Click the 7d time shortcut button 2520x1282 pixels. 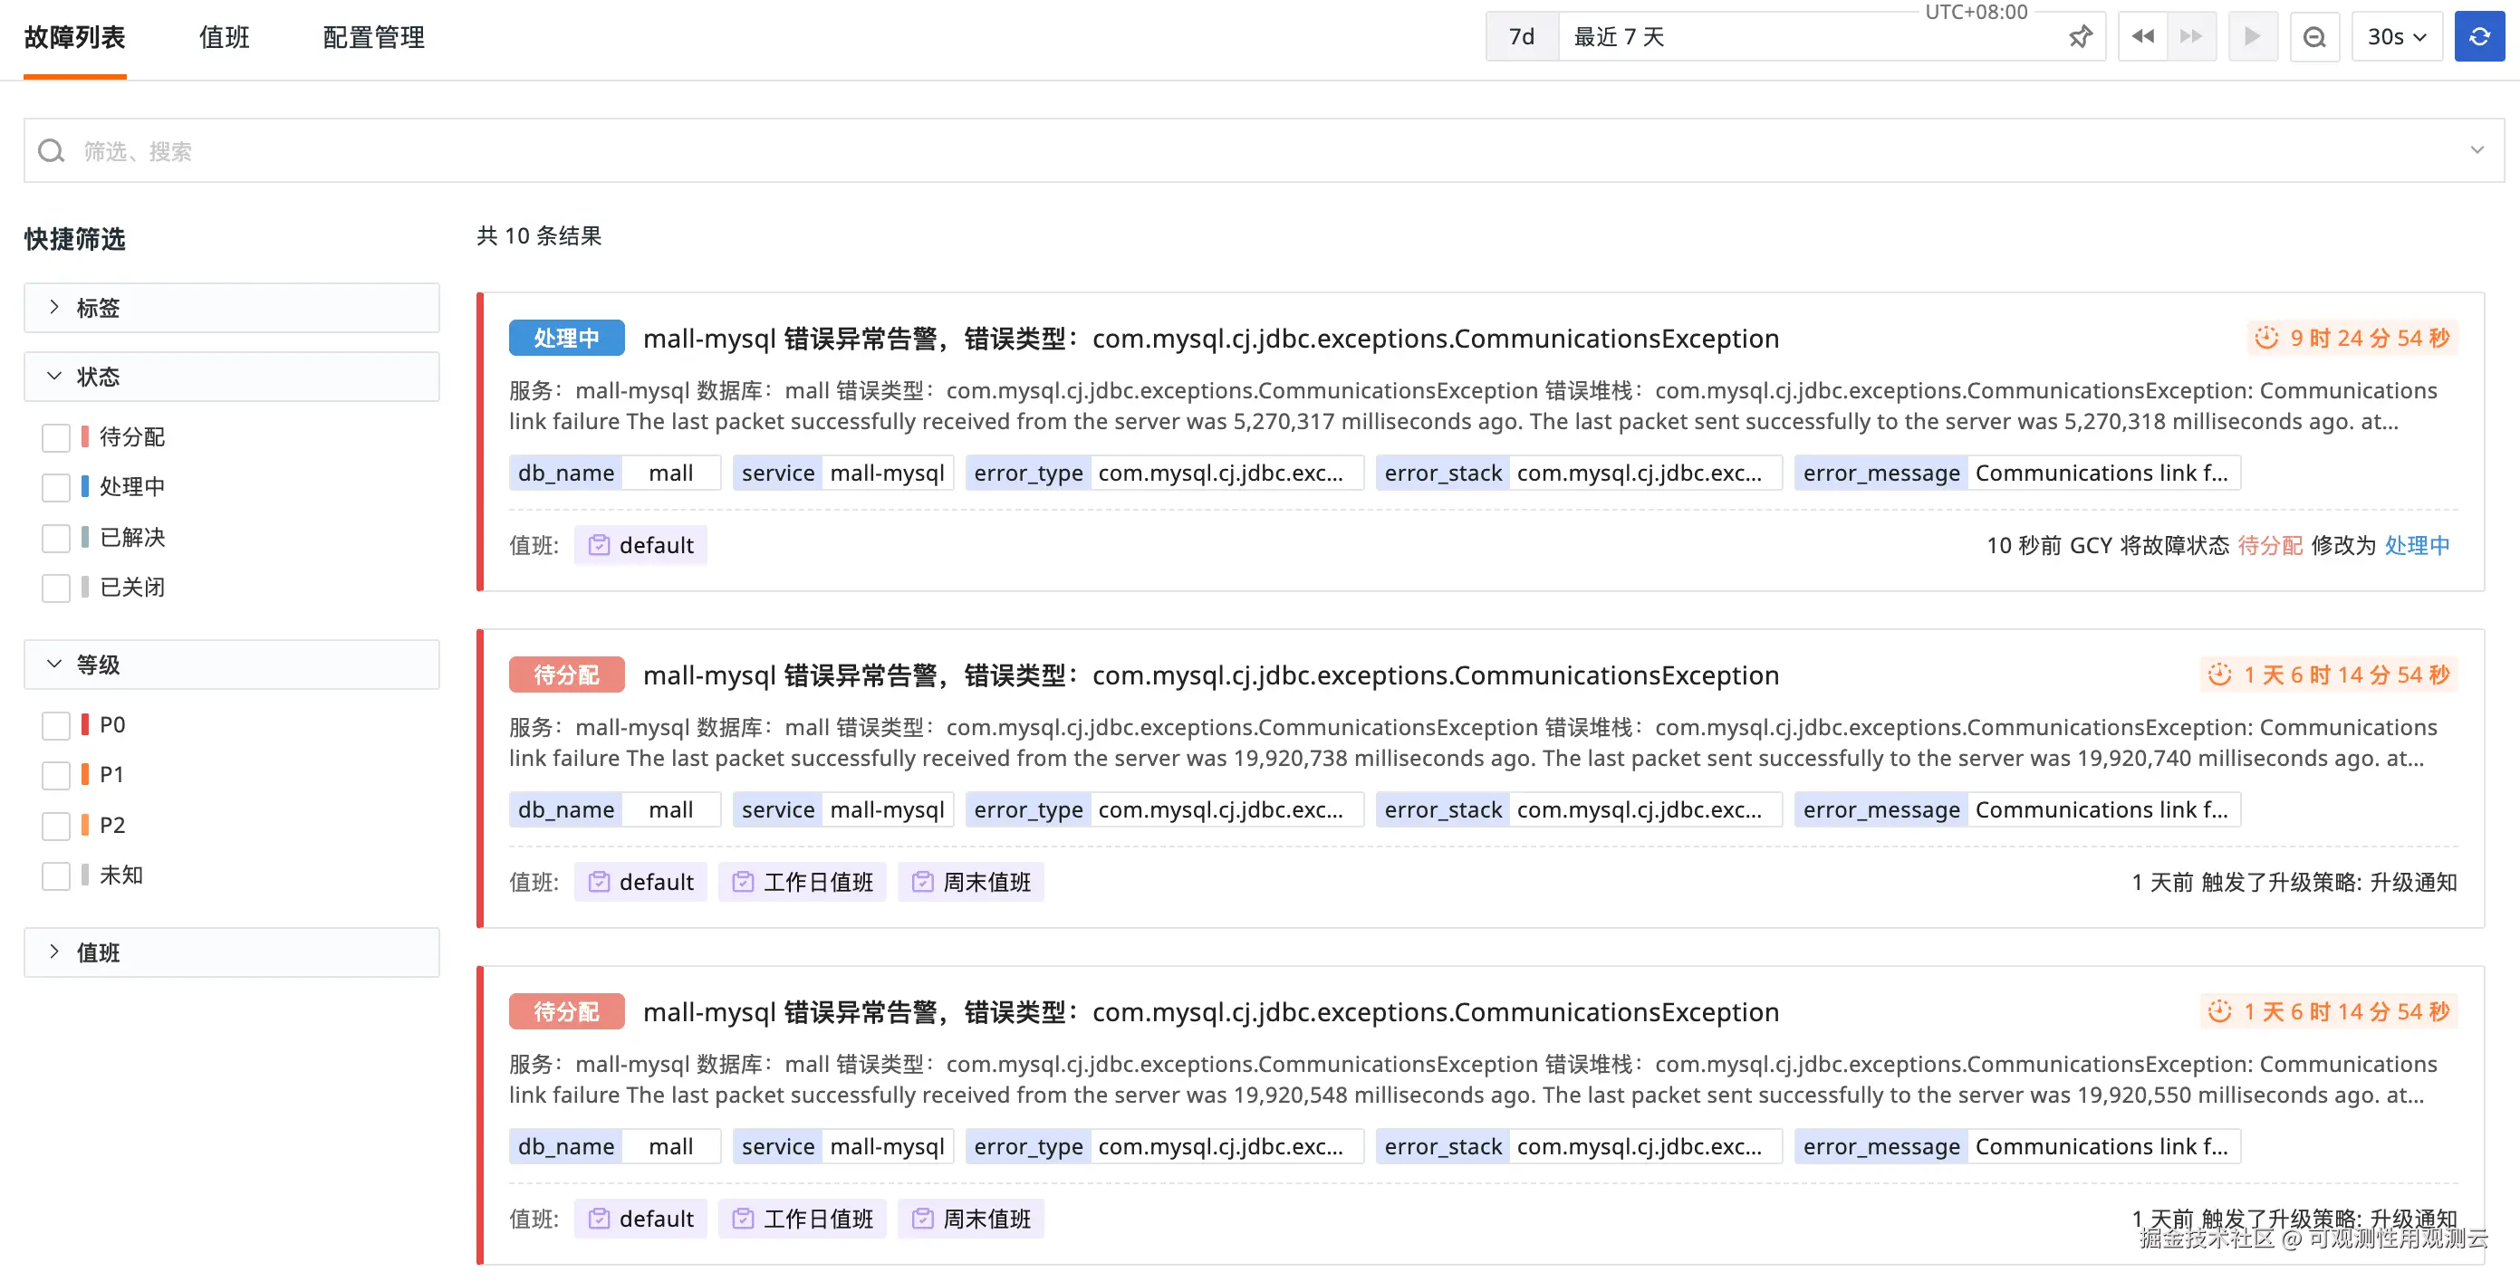[1521, 37]
